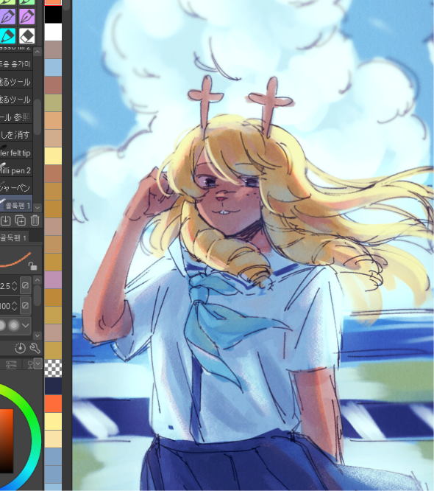Viewport: 434px width, 491px height.
Task: Click the brush size value field showing 2.5
Action: (5, 286)
